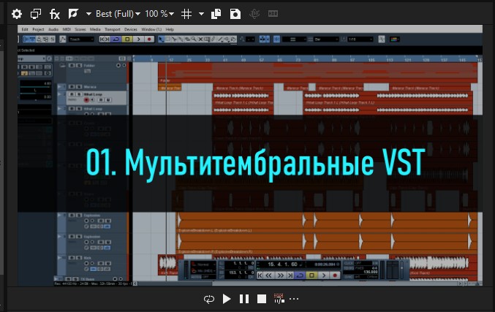Stop the preview playback

coord(262,299)
